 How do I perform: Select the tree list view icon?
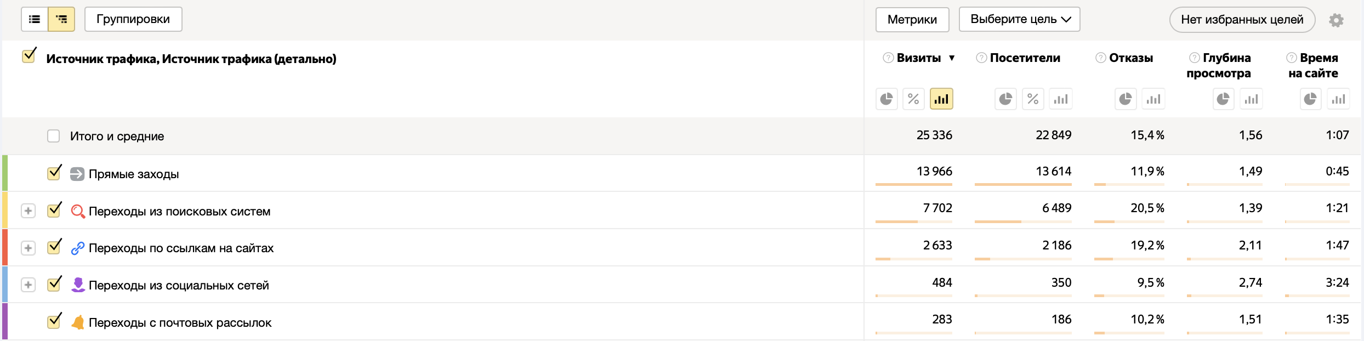pyautogui.click(x=61, y=20)
